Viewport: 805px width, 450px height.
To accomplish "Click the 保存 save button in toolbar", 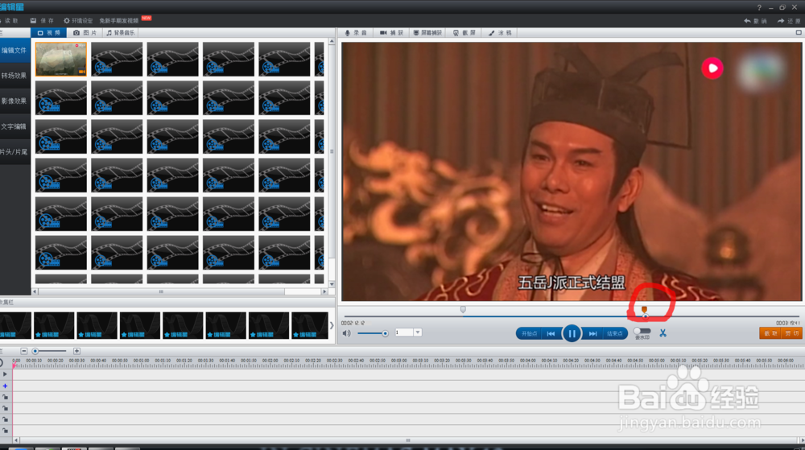I will [42, 20].
